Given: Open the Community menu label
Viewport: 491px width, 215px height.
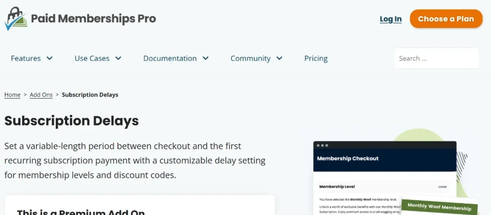Looking at the screenshot, I should click(250, 58).
